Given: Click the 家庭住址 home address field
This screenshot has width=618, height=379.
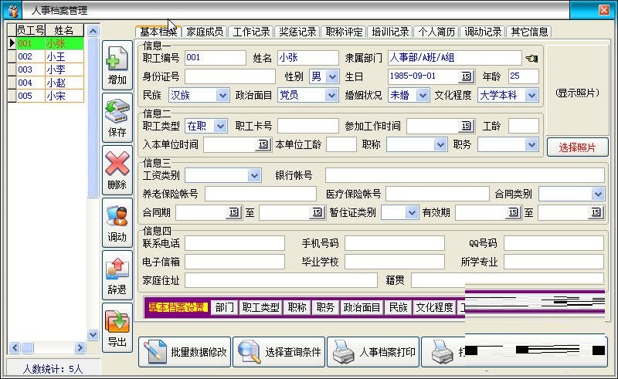Looking at the screenshot, I should click(x=281, y=280).
